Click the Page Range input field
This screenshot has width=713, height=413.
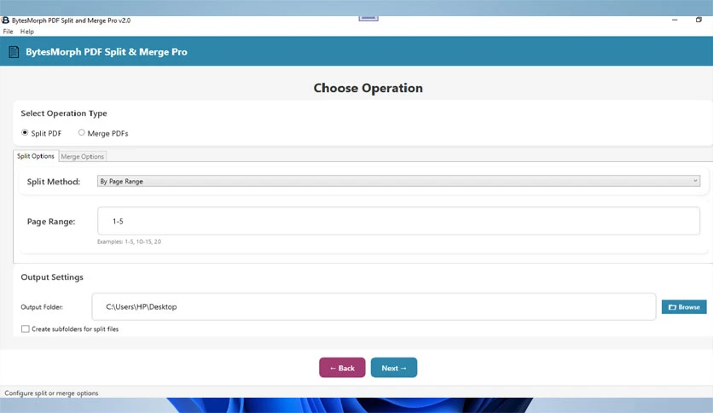pyautogui.click(x=398, y=221)
